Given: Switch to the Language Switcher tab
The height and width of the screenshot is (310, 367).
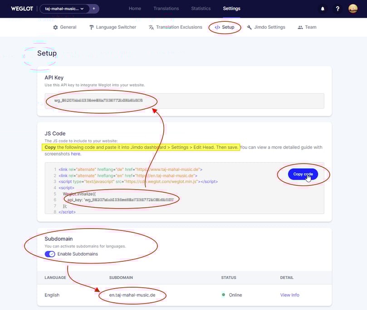Looking at the screenshot, I should pyautogui.click(x=113, y=27).
